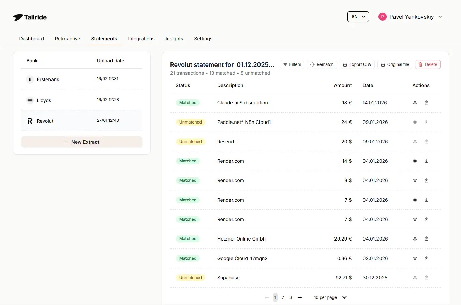
Task: View the Hetzner Online Gmbh eye icon
Action: [415, 239]
